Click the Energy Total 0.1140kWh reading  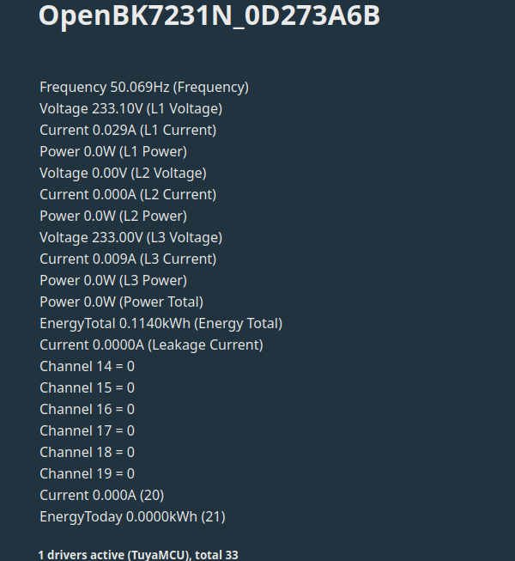[161, 323]
